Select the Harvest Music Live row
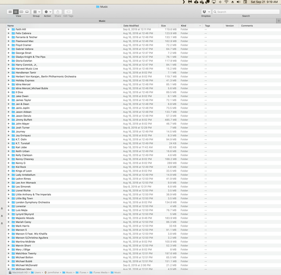Screen dimensions: 281x275 pos(143,69)
